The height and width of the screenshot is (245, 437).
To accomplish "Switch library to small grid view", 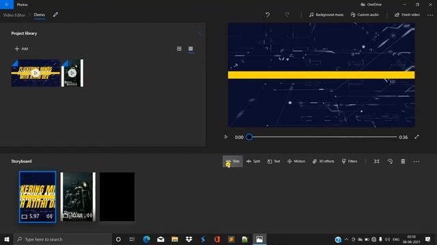I will 191,49.
